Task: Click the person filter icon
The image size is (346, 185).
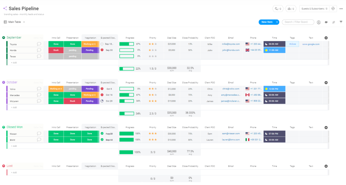Action: 319,22
